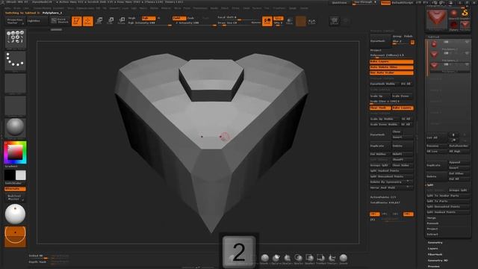
Task: Click the SubTool All High button
Action: point(459,151)
